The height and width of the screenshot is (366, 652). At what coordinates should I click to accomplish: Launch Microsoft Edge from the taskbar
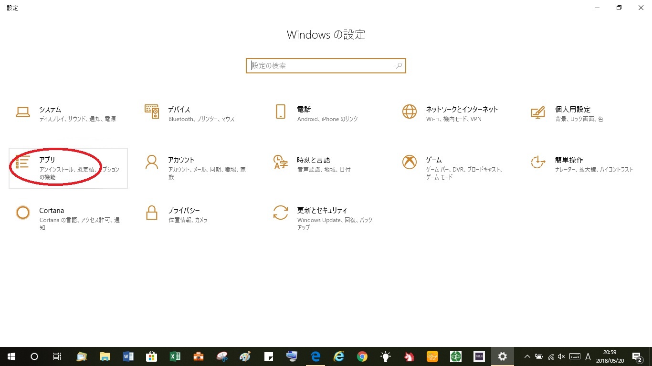pyautogui.click(x=315, y=356)
